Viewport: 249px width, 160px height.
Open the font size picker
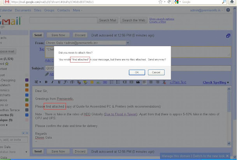[x=72, y=82]
